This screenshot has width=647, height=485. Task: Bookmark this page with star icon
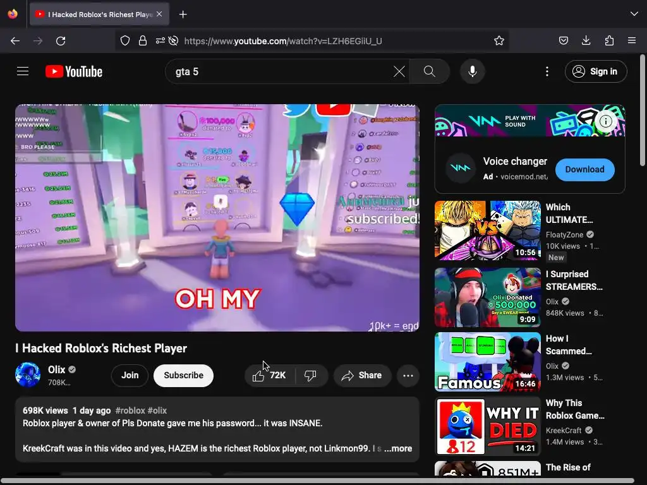499,41
